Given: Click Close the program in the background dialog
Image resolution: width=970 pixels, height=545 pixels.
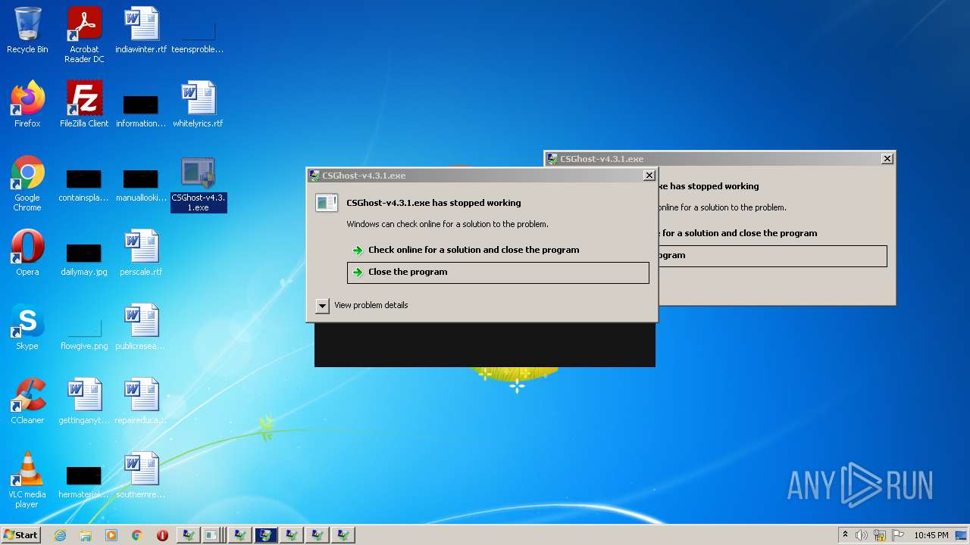Looking at the screenshot, I should point(772,256).
